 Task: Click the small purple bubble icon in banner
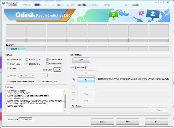(x=142, y=13)
